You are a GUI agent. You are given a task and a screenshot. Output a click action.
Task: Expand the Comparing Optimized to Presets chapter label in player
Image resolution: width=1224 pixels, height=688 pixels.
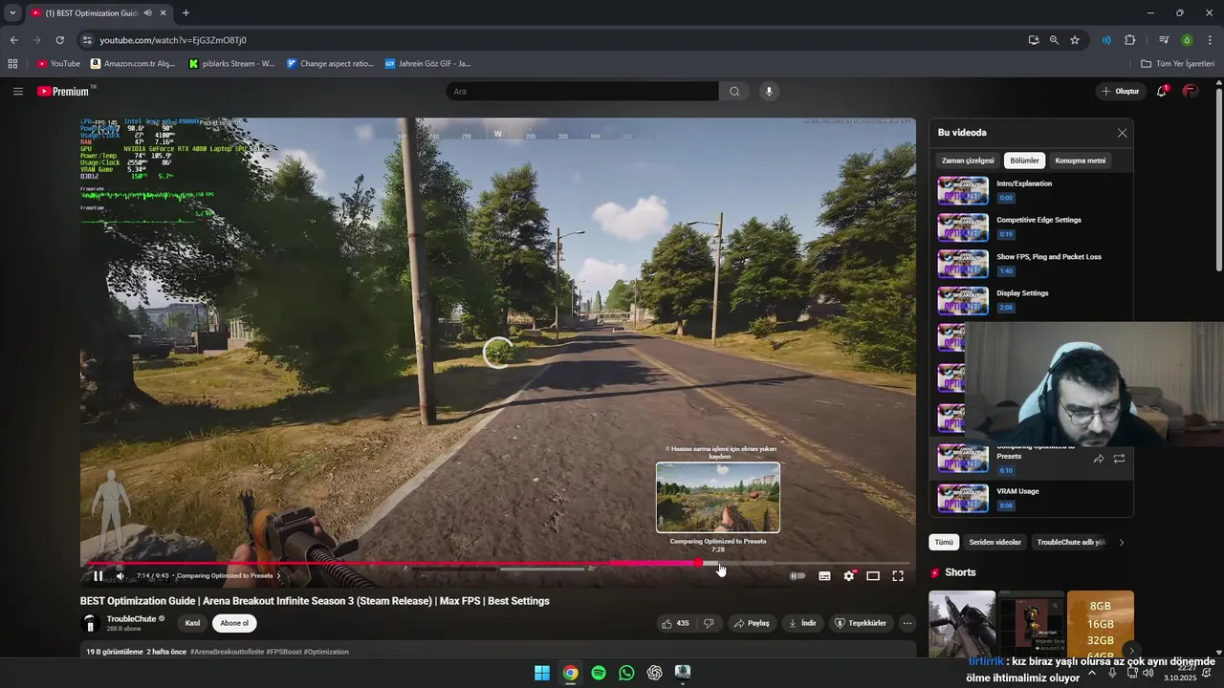(229, 576)
